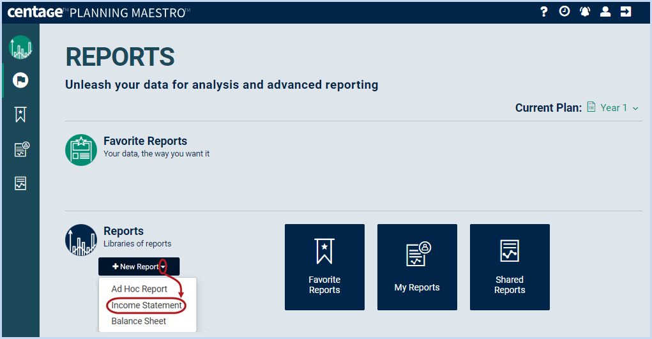The height and width of the screenshot is (339, 652).
Task: Choose Ad Hoc Report from menu
Action: tap(139, 289)
